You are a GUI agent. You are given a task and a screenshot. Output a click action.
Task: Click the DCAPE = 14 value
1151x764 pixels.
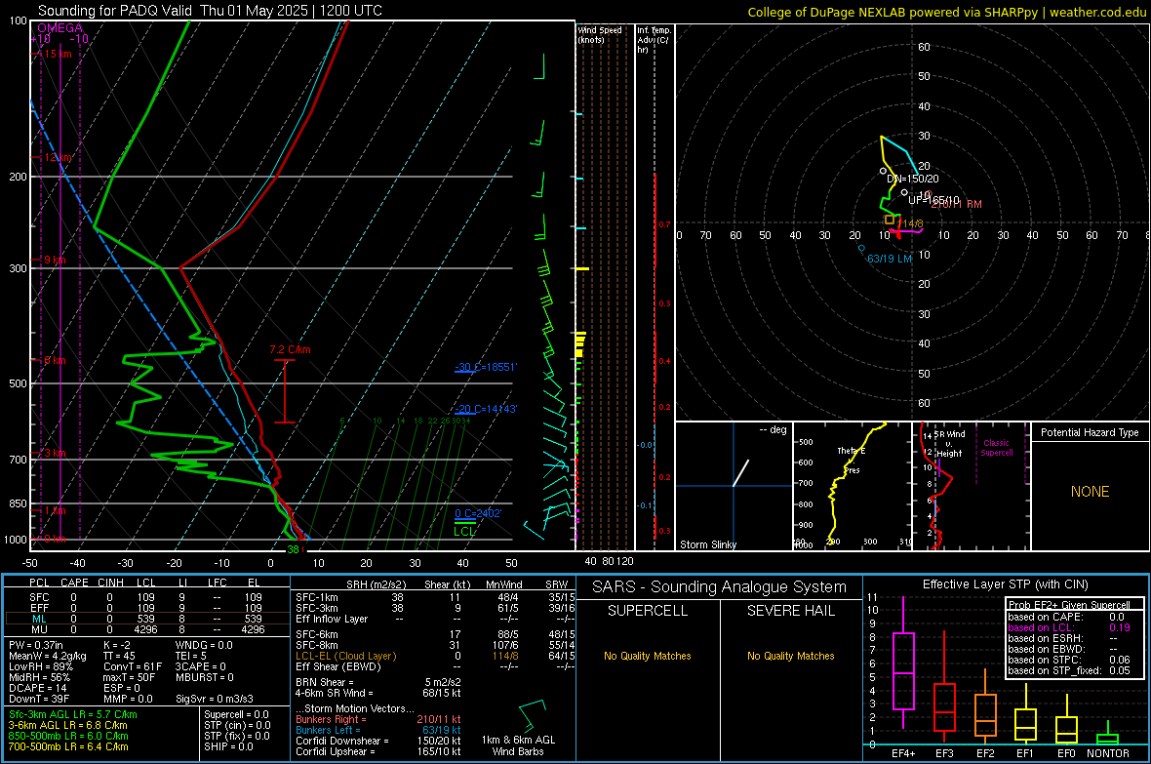37,688
